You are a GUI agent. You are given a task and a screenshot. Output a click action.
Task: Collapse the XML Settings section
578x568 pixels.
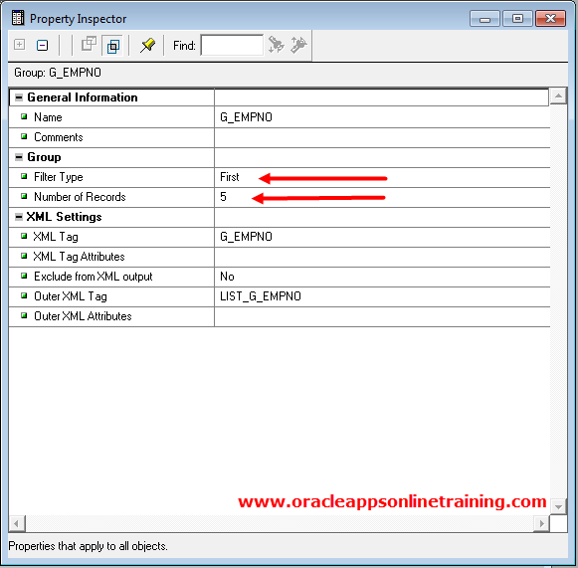pos(19,217)
